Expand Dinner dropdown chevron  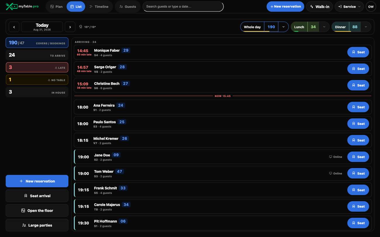click(366, 27)
